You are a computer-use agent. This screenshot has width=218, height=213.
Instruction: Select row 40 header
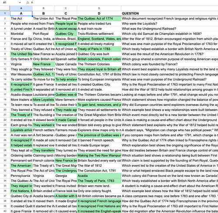[5, 211]
